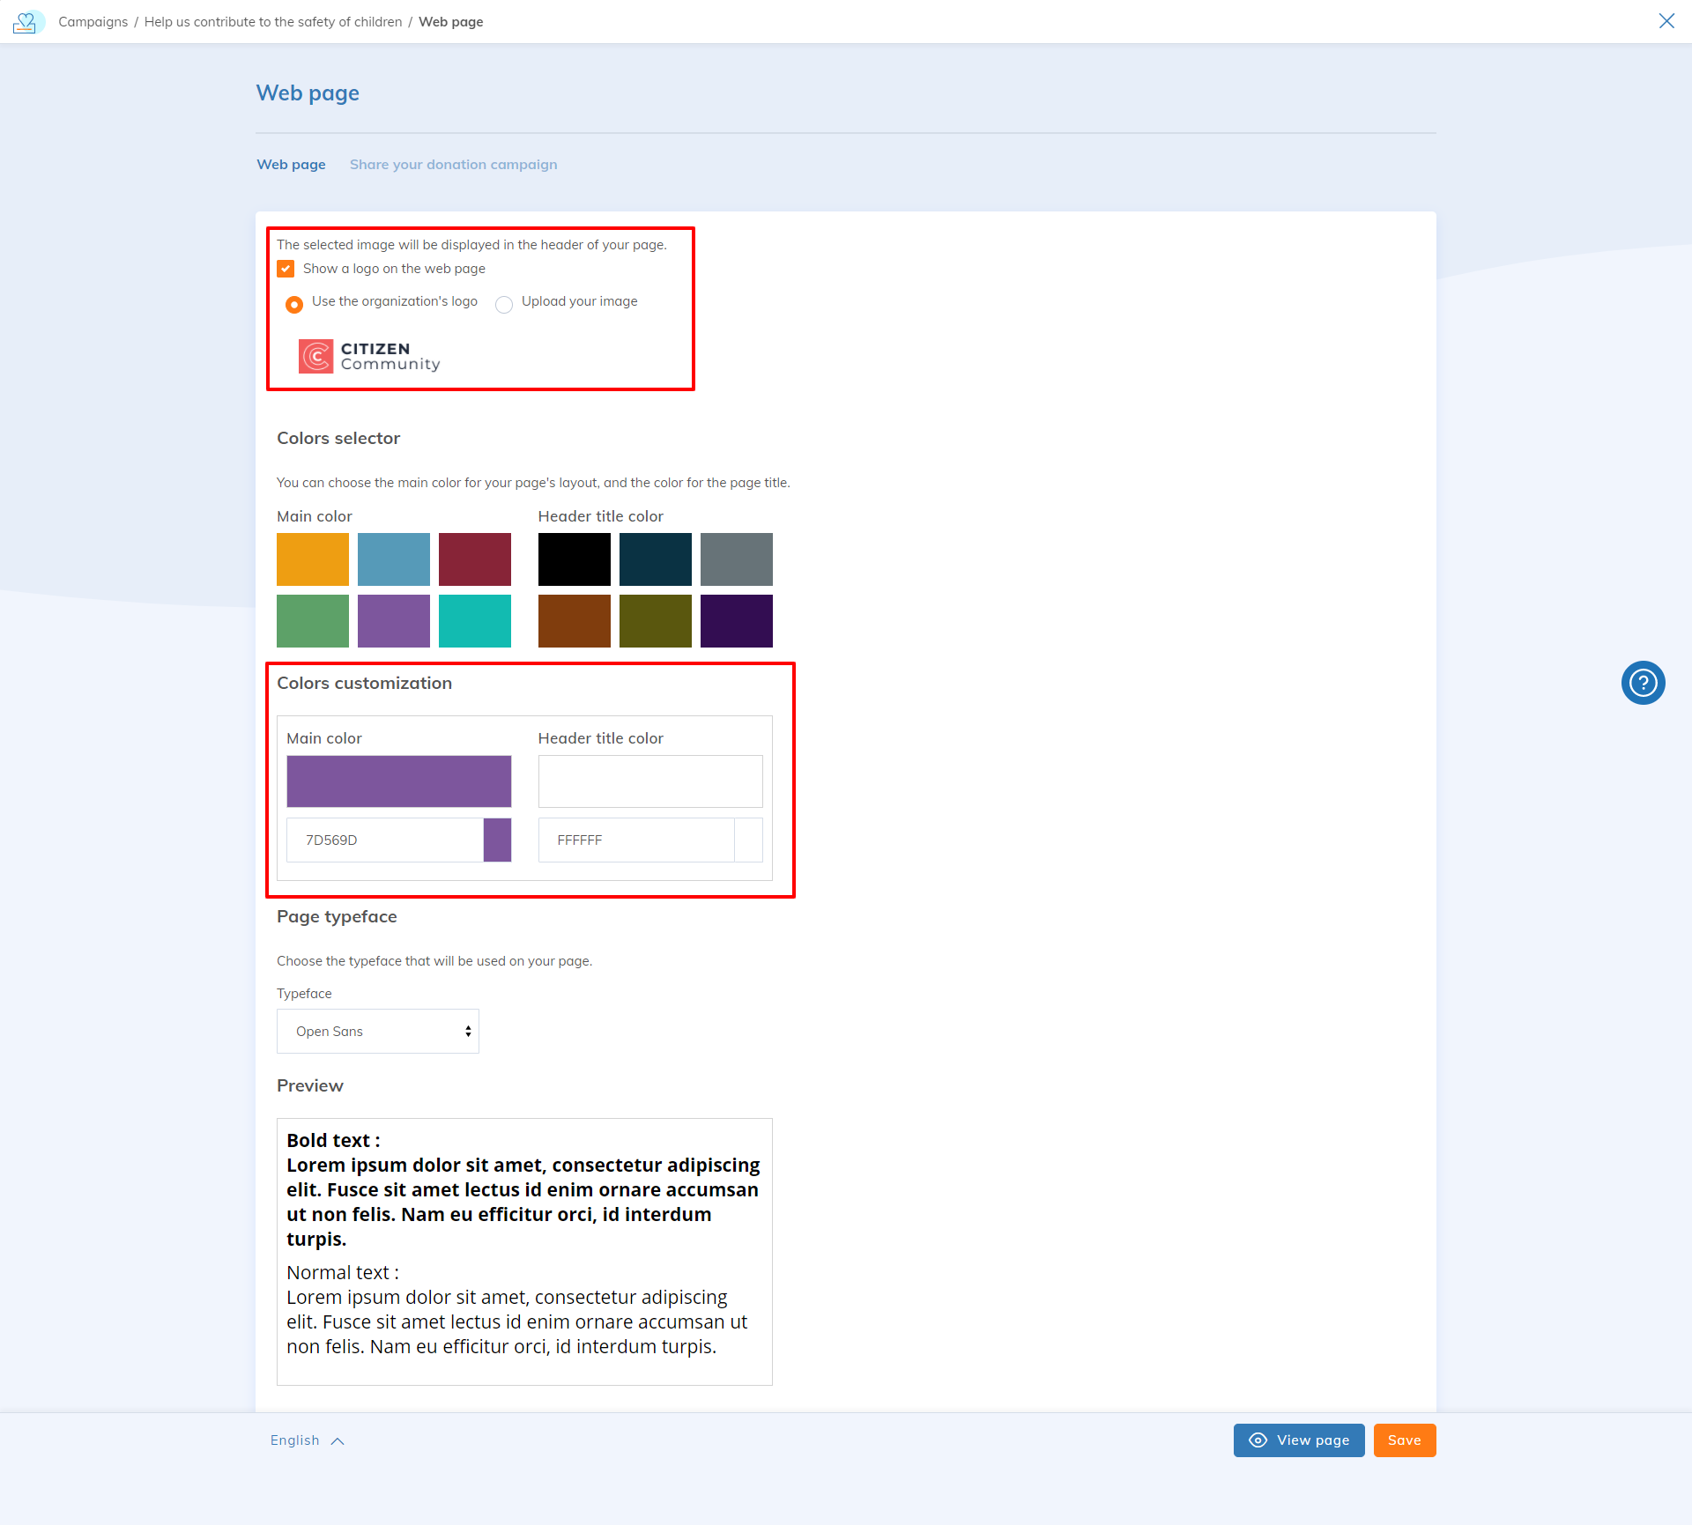Go to Campaigns via breadcrumb
The image size is (1692, 1525).
(x=93, y=21)
